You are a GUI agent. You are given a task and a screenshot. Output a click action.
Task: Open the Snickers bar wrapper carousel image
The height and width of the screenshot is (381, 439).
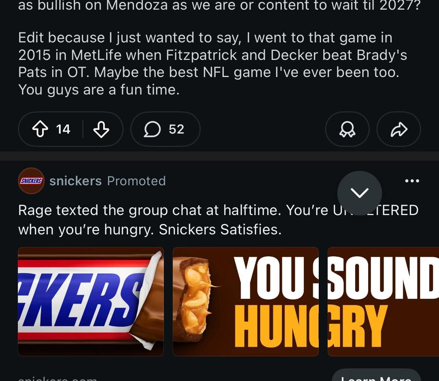pos(90,301)
